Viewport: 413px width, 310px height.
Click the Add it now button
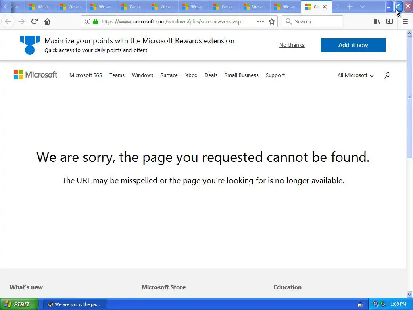(x=353, y=45)
